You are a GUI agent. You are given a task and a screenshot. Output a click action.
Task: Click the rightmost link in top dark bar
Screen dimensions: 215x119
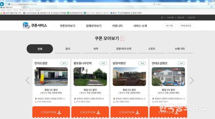tap(191, 17)
